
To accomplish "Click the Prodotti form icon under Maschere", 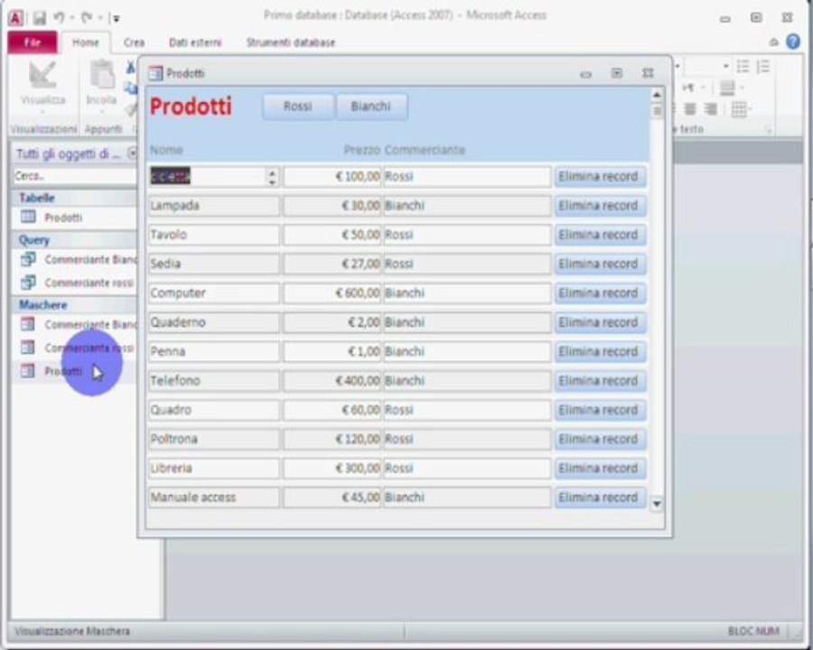I will coord(27,371).
